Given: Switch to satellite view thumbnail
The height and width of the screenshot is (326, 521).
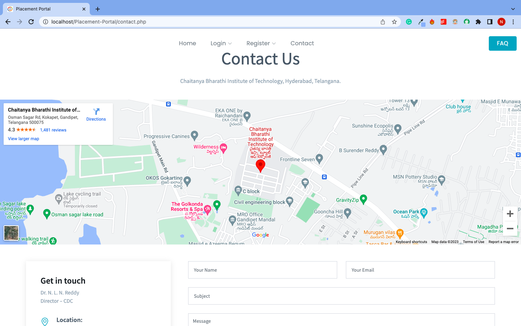Looking at the screenshot, I should point(11,233).
